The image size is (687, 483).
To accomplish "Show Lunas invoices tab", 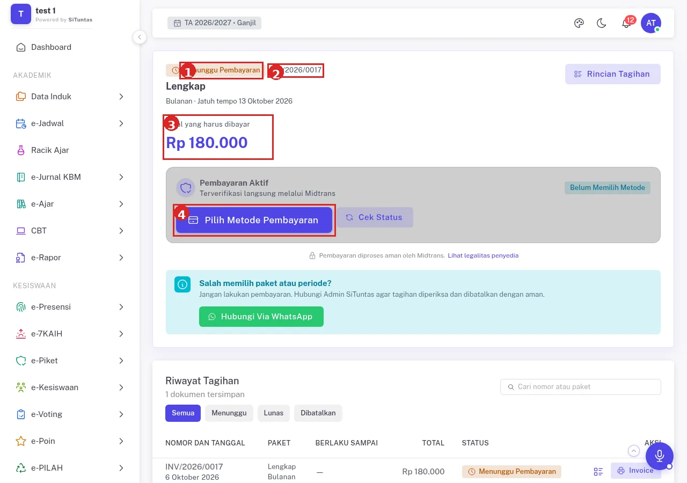I will [274, 413].
